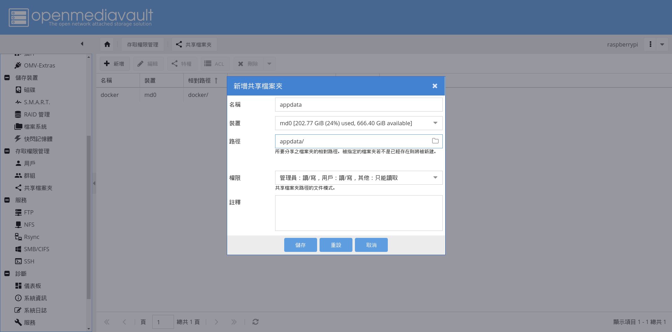Click the home icon in breadcrumb bar
This screenshot has width=672, height=332.
point(107,44)
